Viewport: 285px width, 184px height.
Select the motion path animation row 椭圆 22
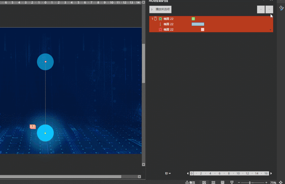(211, 24)
